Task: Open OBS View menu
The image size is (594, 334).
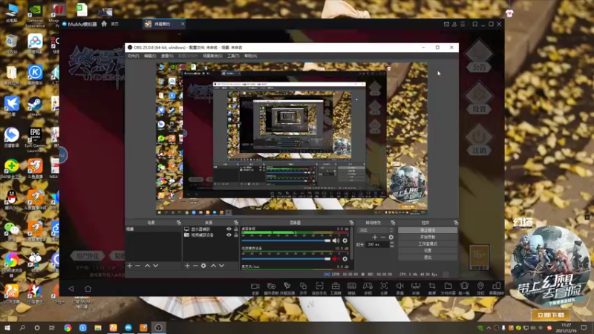Action: pos(167,56)
